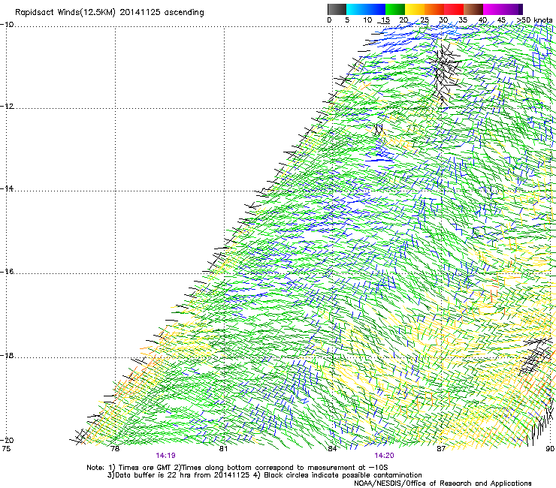Select the '-20' latitude axis label
Image resolution: width=556 pixels, height=488 pixels.
click(x=7, y=440)
